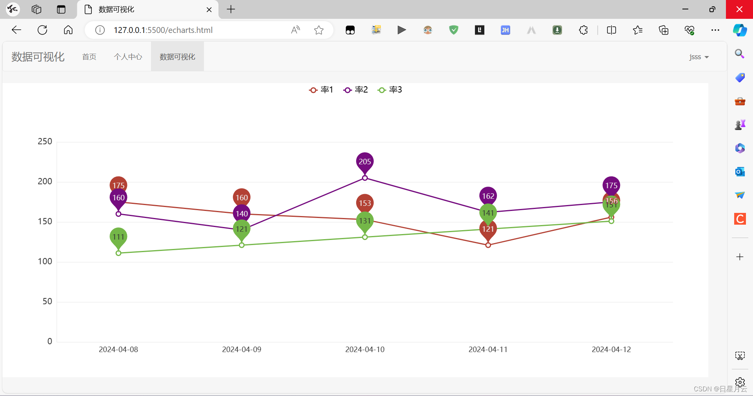This screenshot has height=396, width=753.
Task: Click the 数据可视化 brand title link
Action: click(38, 57)
